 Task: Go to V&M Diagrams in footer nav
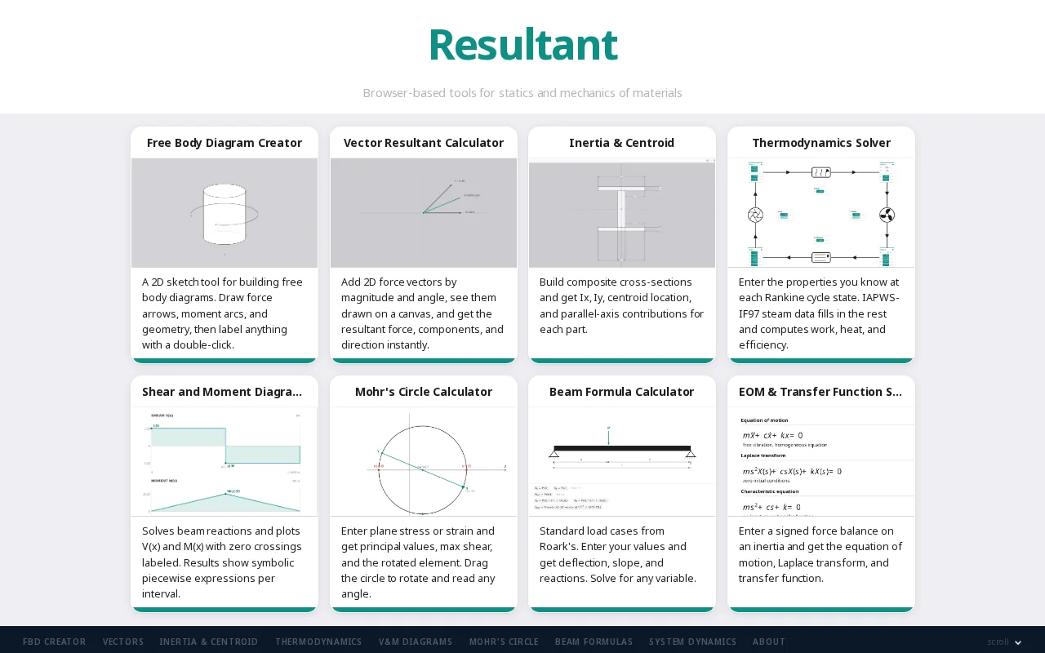[416, 642]
